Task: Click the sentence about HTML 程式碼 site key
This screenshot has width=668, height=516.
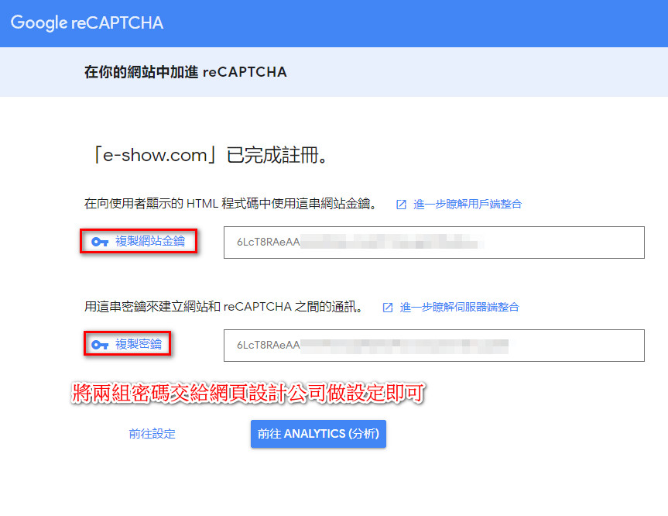Action: click(x=231, y=204)
